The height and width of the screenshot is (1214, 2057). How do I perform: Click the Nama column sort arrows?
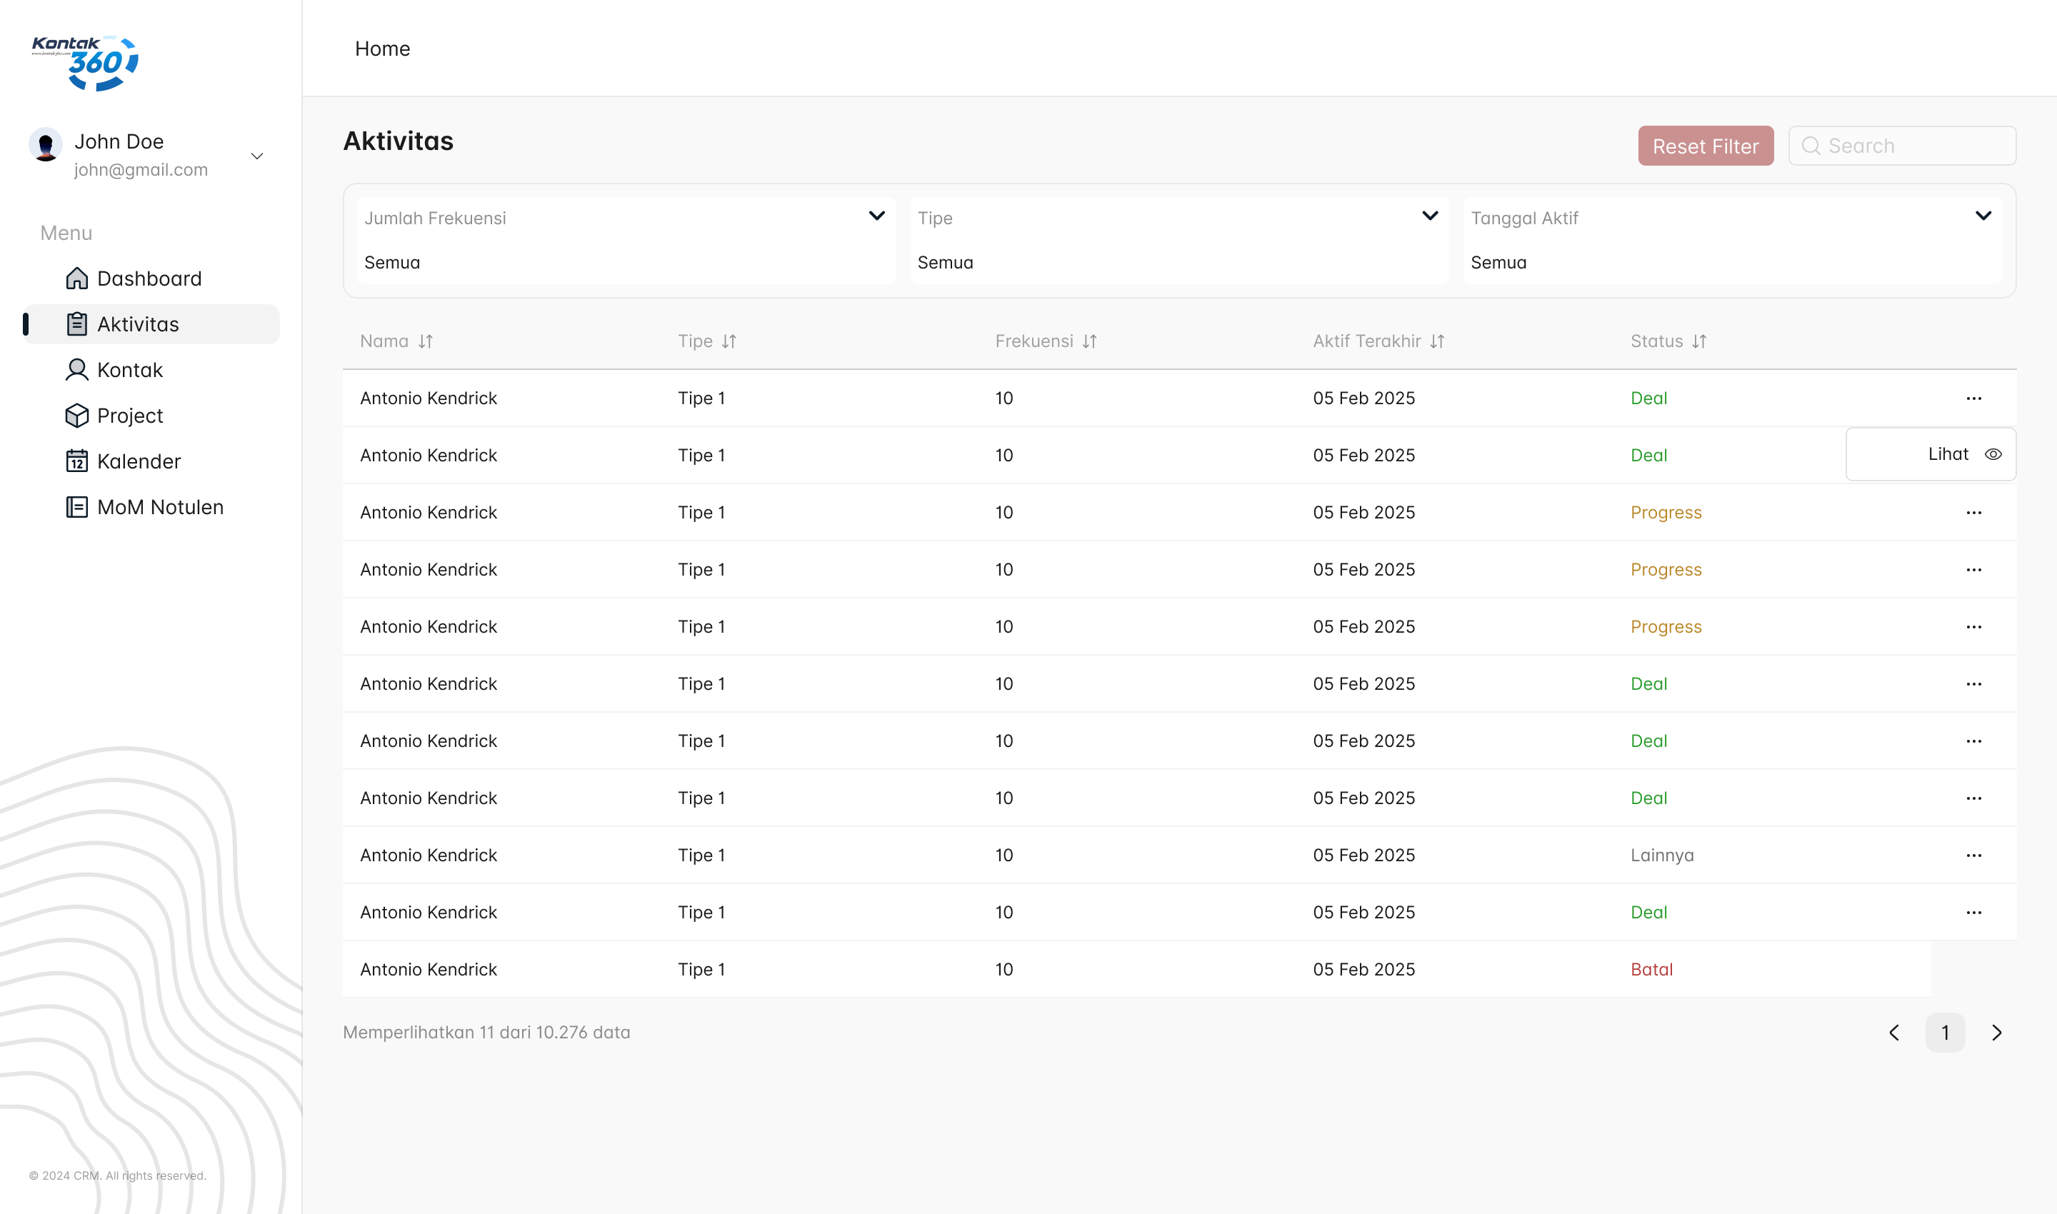click(426, 341)
